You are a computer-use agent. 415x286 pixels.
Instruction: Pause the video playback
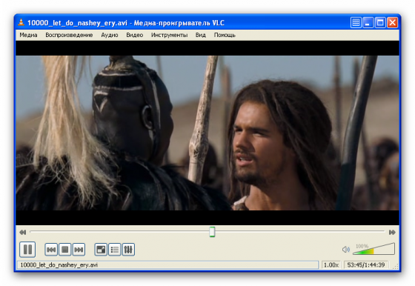[27, 249]
